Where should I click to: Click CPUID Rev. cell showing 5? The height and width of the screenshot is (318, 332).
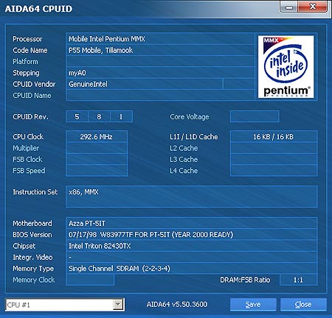pyautogui.click(x=77, y=116)
